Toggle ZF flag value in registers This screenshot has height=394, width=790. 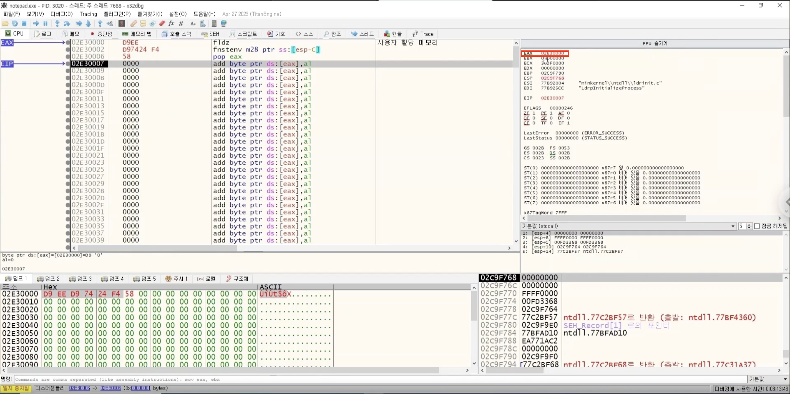534,113
